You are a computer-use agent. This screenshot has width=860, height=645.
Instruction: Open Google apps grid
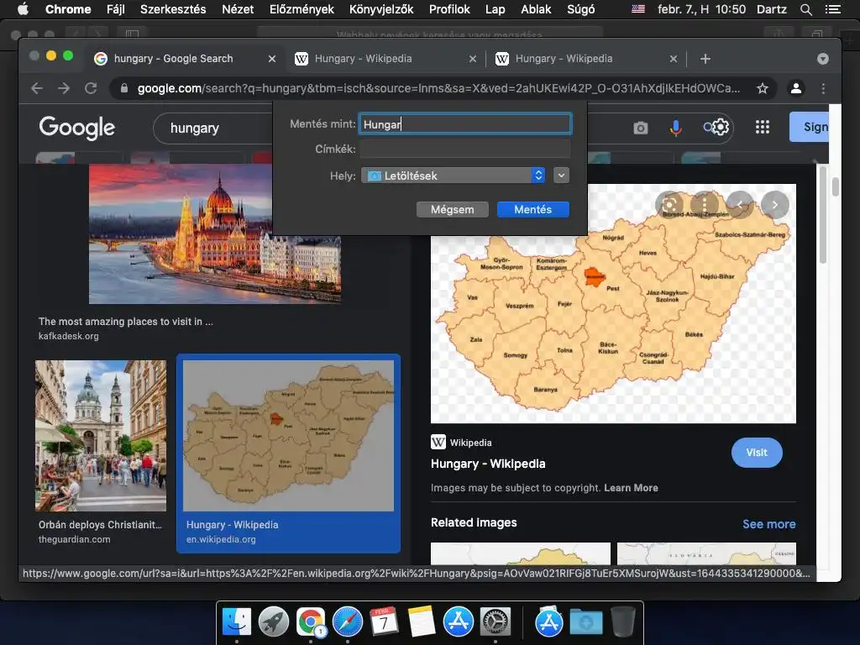(x=763, y=128)
